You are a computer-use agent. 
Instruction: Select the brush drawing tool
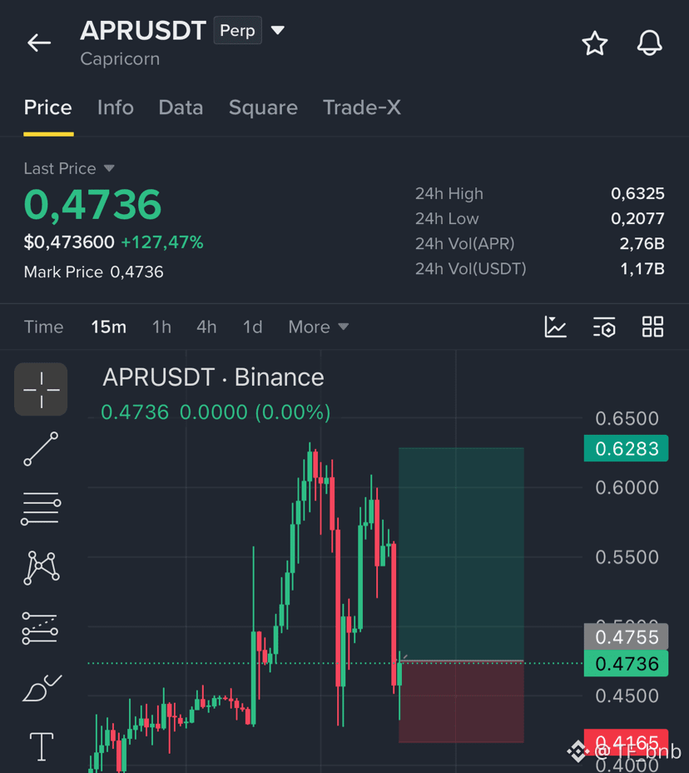42,688
